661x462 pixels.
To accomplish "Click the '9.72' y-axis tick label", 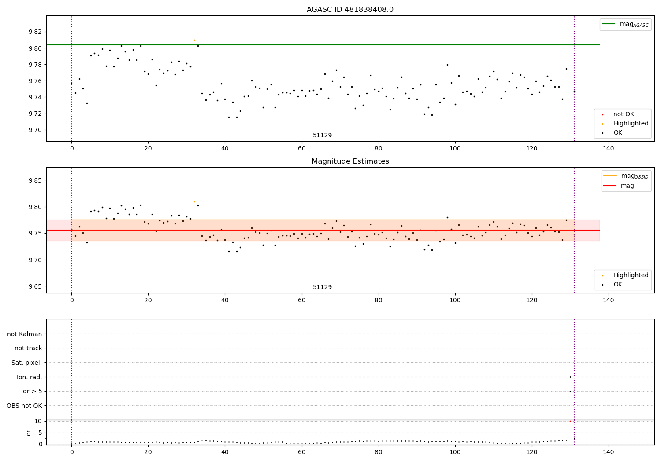I will [x=35, y=114].
